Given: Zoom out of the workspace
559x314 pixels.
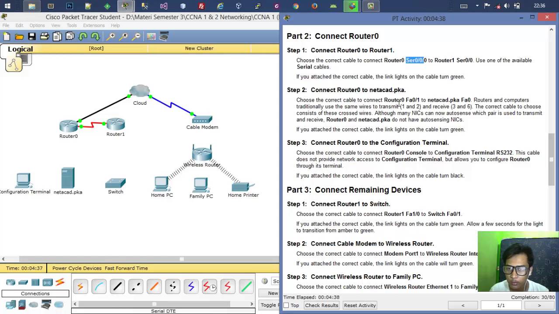Looking at the screenshot, I should point(137,37).
